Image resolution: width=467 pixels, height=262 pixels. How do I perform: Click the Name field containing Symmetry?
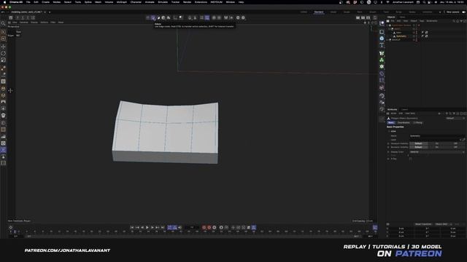[437, 136]
